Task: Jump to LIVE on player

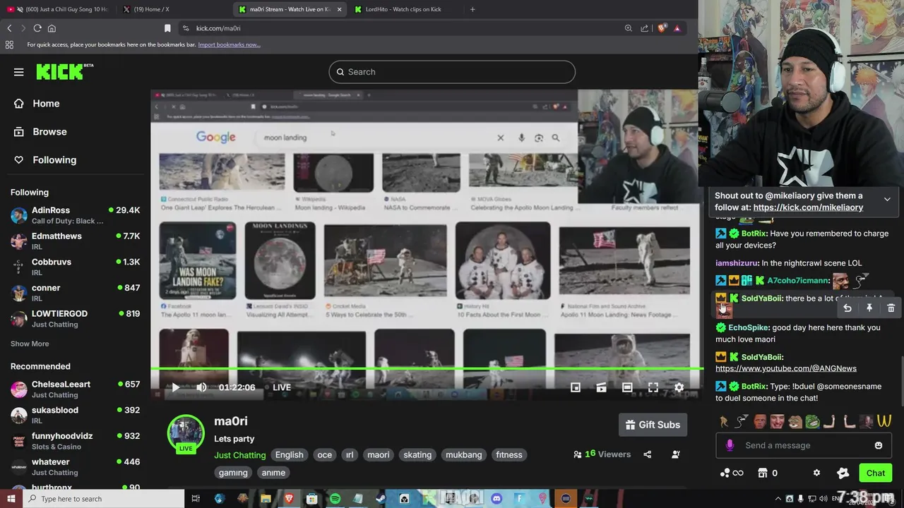Action: tap(282, 387)
